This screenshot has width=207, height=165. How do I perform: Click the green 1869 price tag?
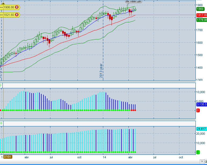point(200,9)
